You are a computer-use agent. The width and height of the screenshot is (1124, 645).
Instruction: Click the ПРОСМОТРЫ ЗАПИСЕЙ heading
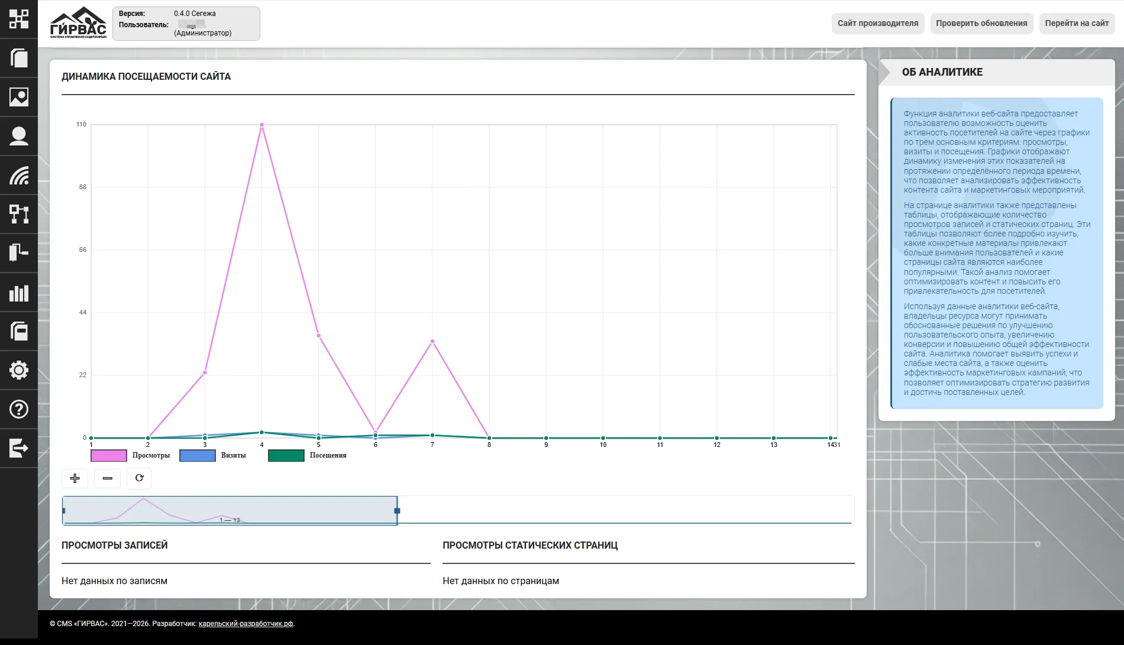coord(115,546)
